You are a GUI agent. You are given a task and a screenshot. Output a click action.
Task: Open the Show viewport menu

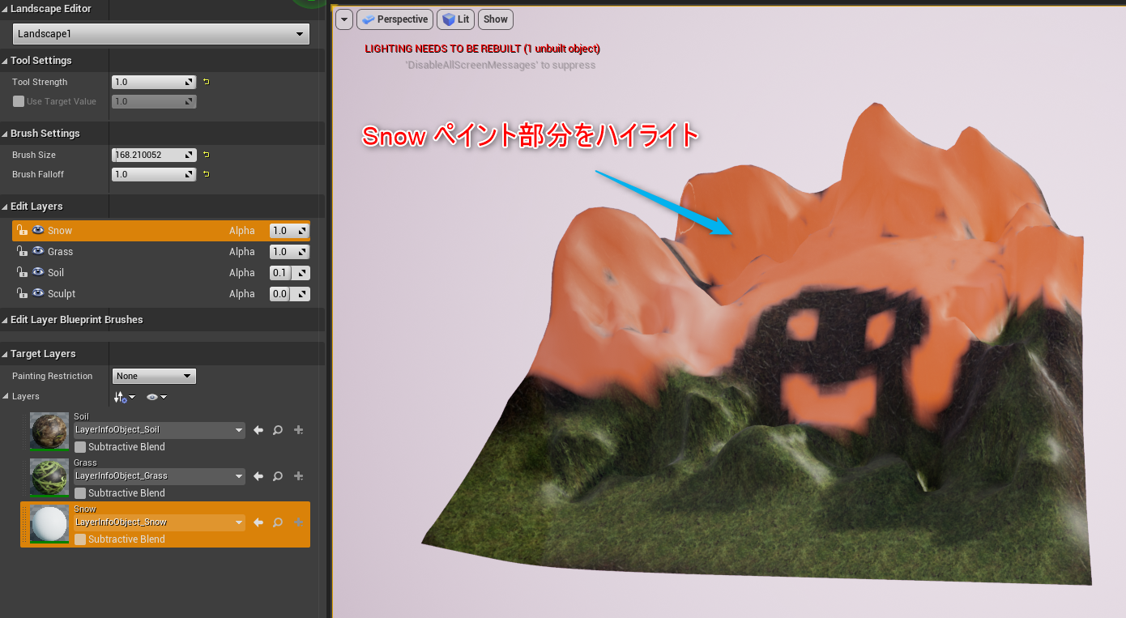click(x=496, y=19)
